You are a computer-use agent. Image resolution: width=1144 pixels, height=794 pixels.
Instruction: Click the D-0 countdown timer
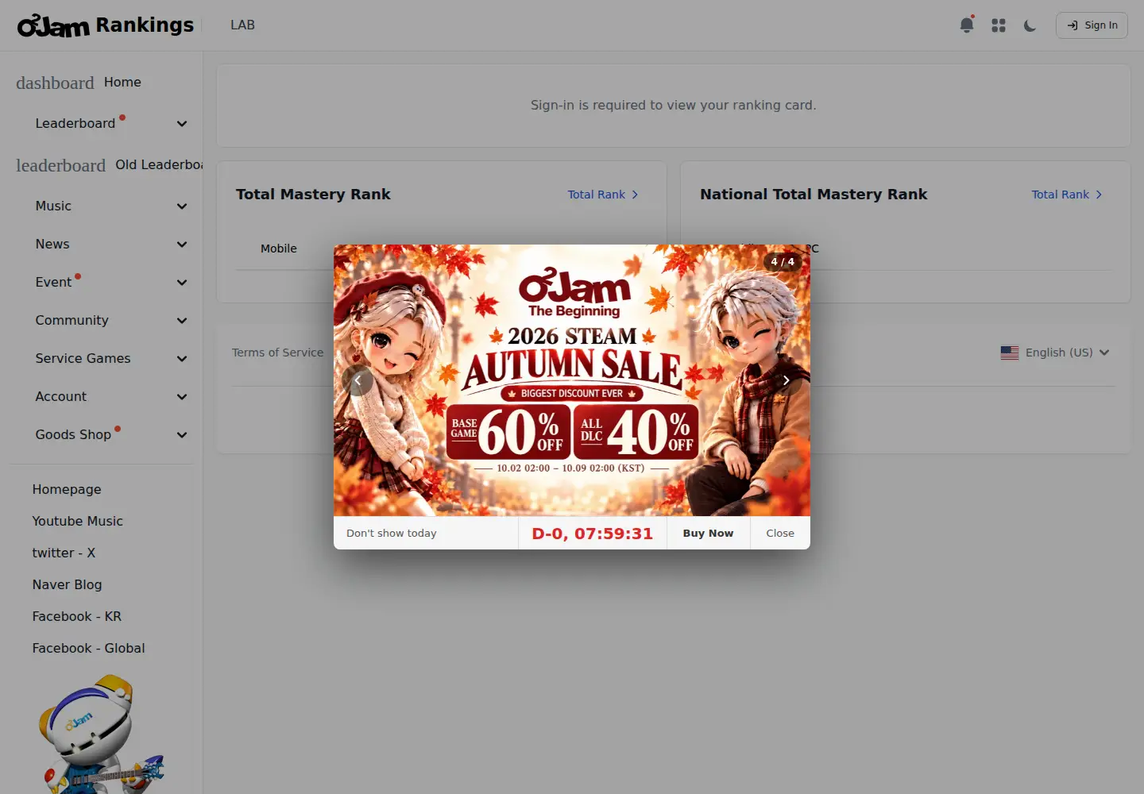point(593,534)
